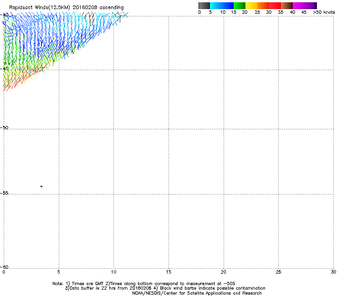Click the latitude label '-60' on left axis
The image size is (337, 296).
point(5,267)
